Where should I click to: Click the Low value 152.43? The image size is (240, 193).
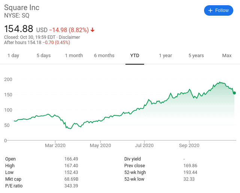point(71,172)
